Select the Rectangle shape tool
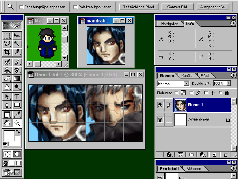This screenshot has height=179, width=238. click(x=17, y=105)
